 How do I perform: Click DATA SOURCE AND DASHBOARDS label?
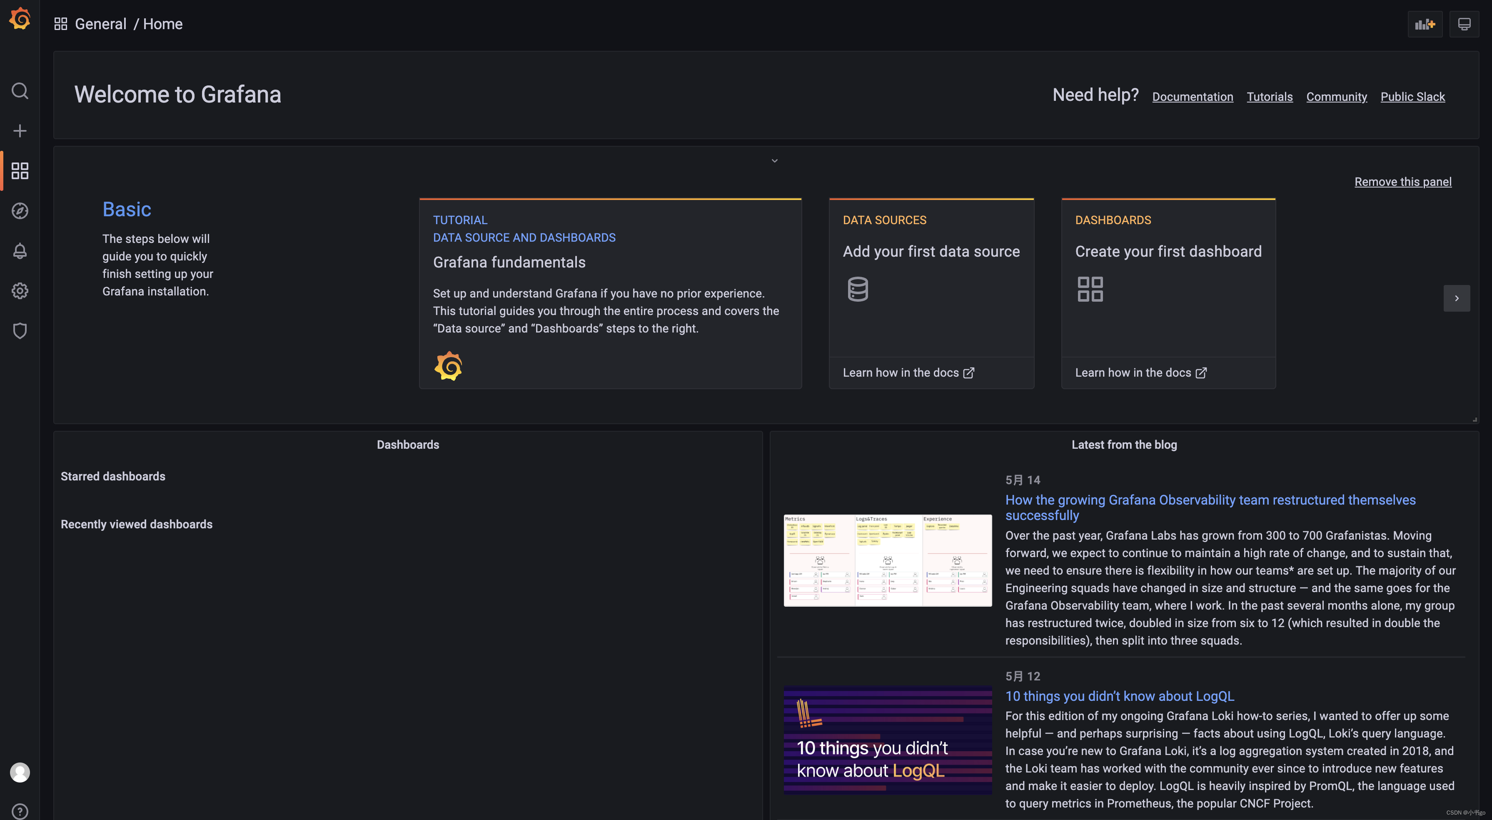point(524,237)
